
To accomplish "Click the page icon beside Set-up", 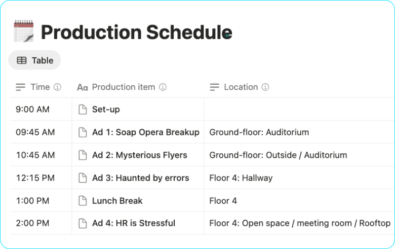I will [x=83, y=109].
